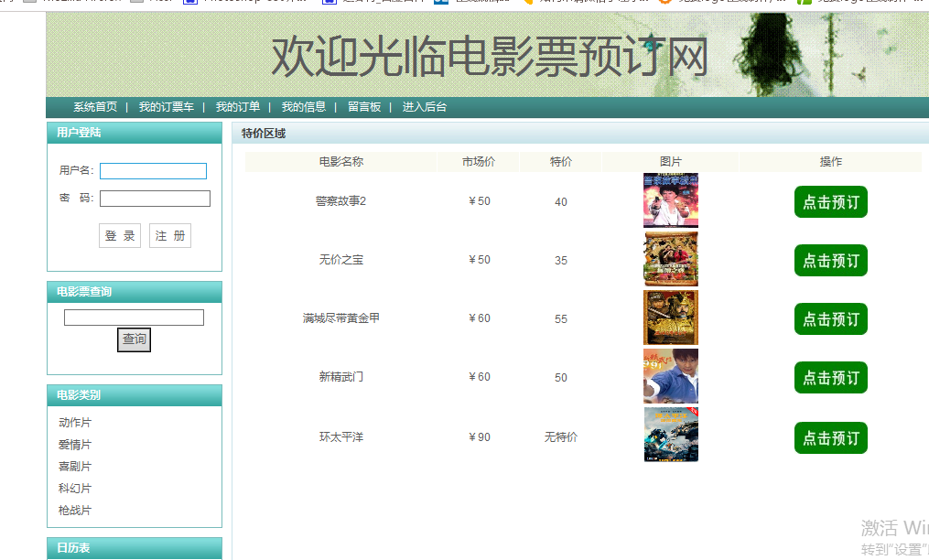Image resolution: width=929 pixels, height=560 pixels.
Task: Focus the 电影票查询 search box
Action: pyautogui.click(x=134, y=318)
